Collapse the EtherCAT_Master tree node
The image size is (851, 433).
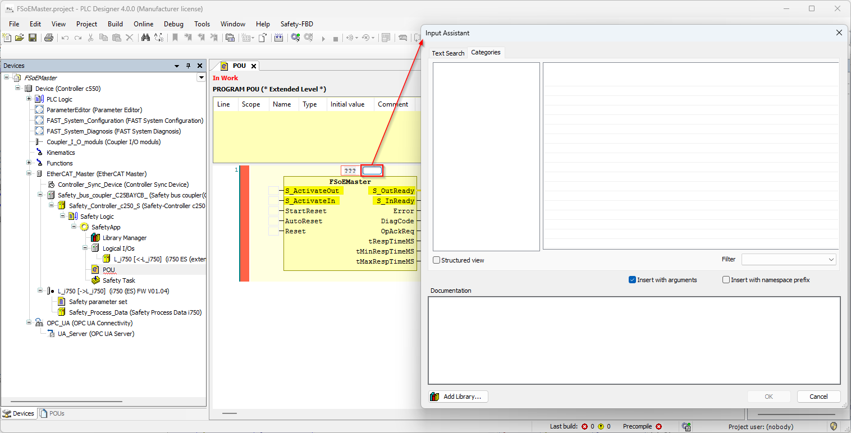(x=29, y=174)
